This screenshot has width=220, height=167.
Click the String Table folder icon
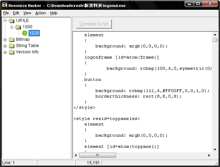(12, 46)
